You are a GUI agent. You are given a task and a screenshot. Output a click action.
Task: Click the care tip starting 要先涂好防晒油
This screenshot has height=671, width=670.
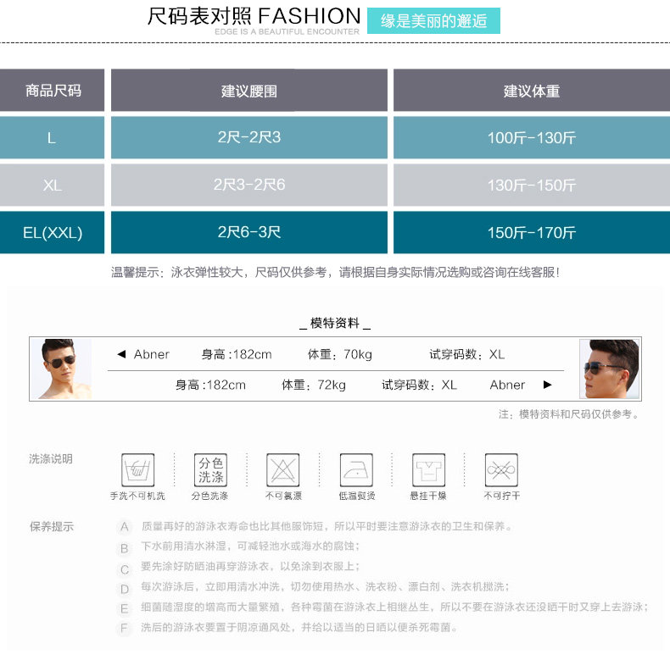coord(250,566)
